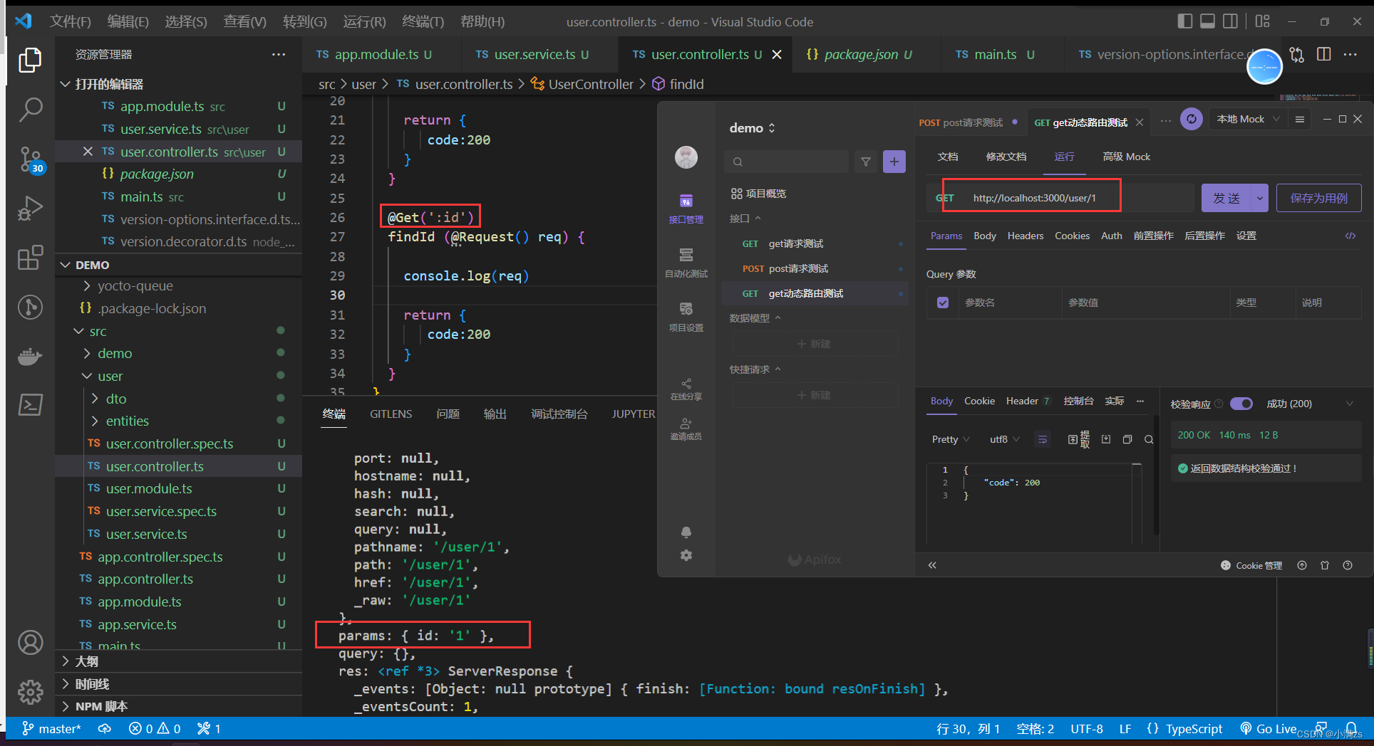1374x746 pixels.
Task: Click the filter icon beside Apifox search
Action: coord(865,162)
